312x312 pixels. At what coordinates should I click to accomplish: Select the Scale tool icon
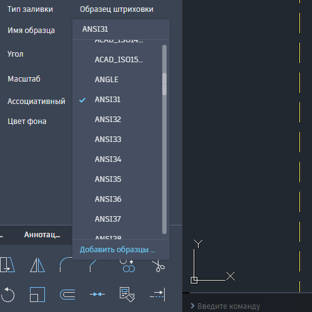pyautogui.click(x=37, y=295)
